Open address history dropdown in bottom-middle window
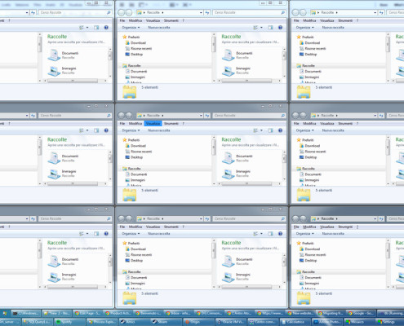This screenshot has height=326, width=404. point(201,218)
